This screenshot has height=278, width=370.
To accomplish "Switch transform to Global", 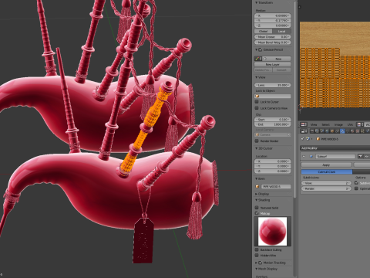I will pyautogui.click(x=263, y=31).
